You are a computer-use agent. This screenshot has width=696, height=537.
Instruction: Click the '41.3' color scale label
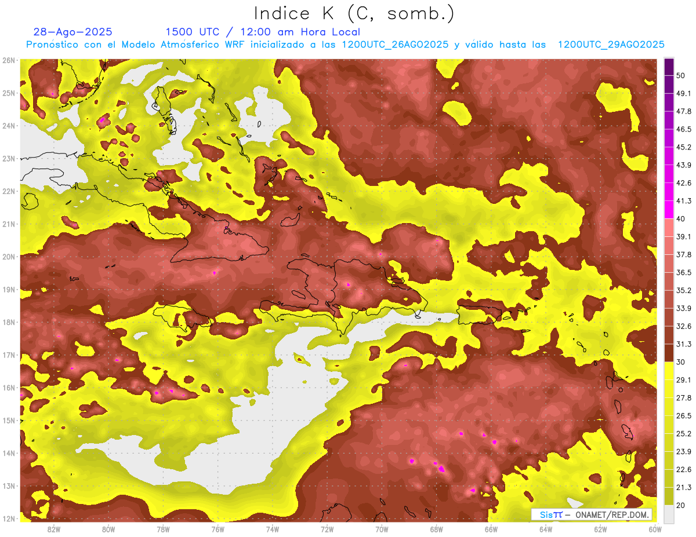684,201
